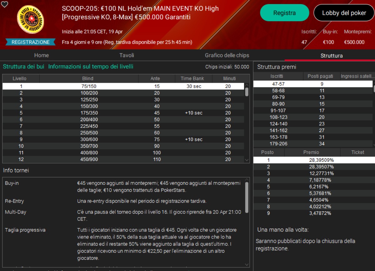
Task: Select Grafico delle chips tab
Action: tap(227, 55)
